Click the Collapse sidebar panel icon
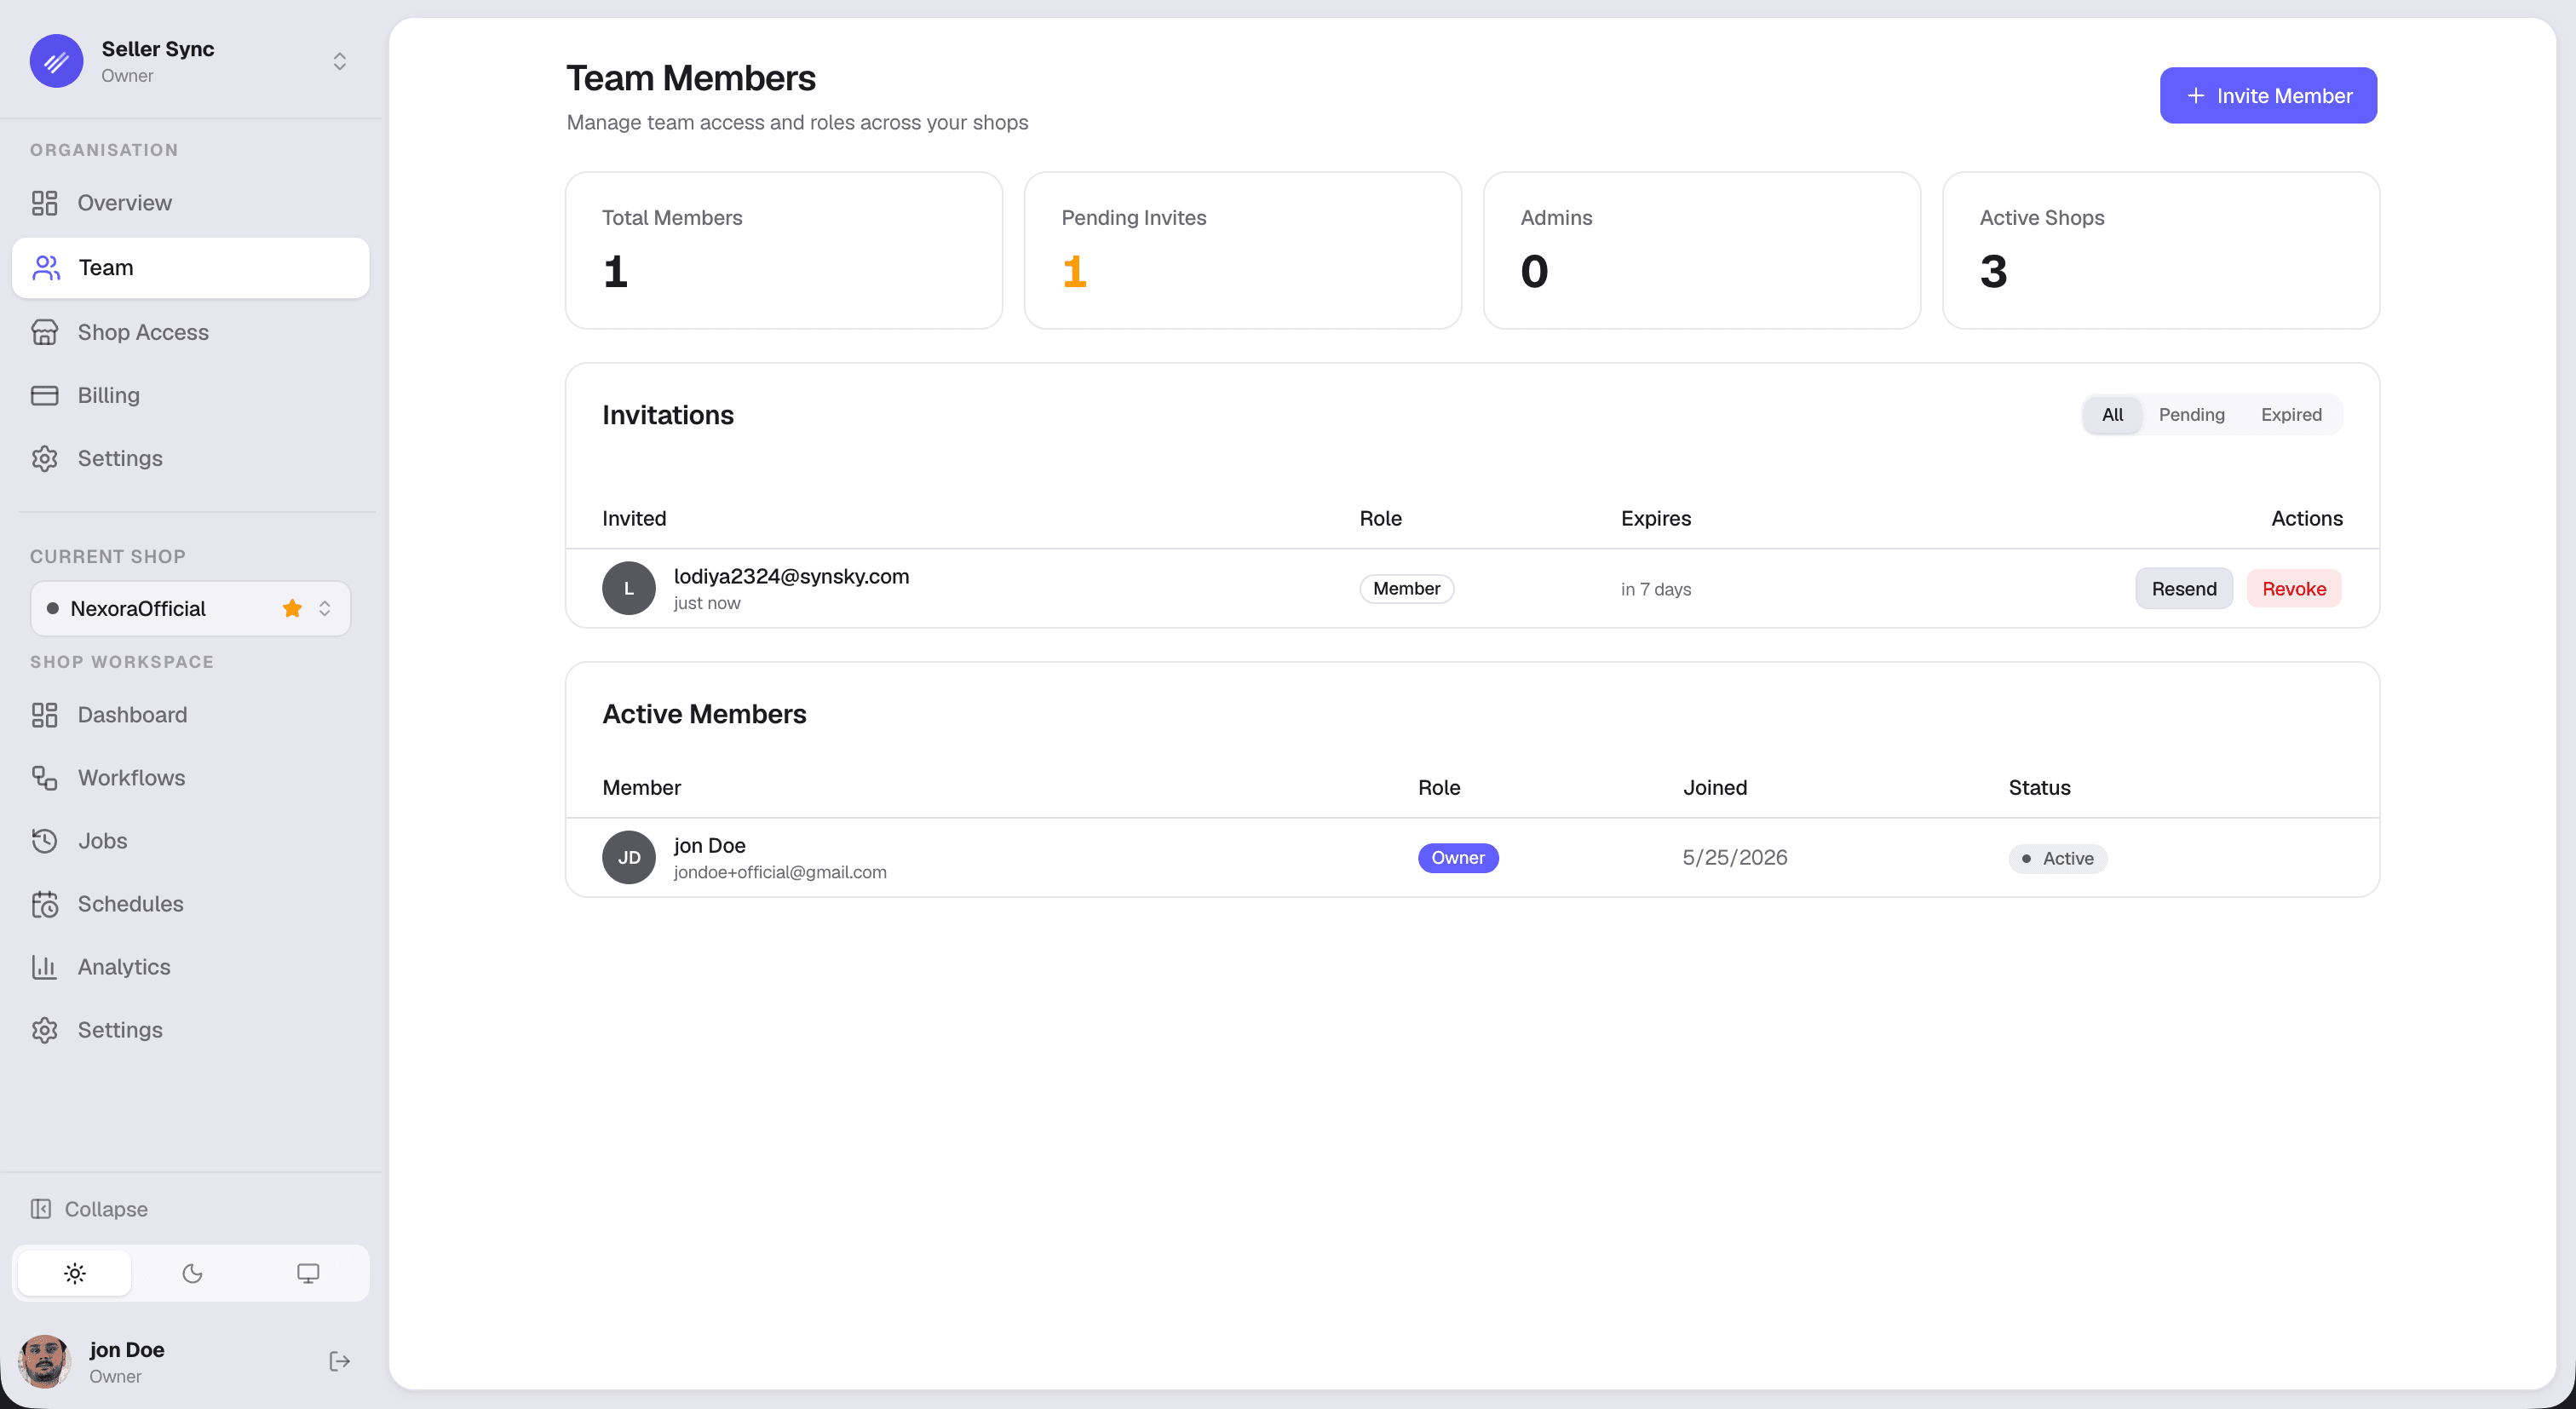The width and height of the screenshot is (2576, 1409). coord(41,1209)
